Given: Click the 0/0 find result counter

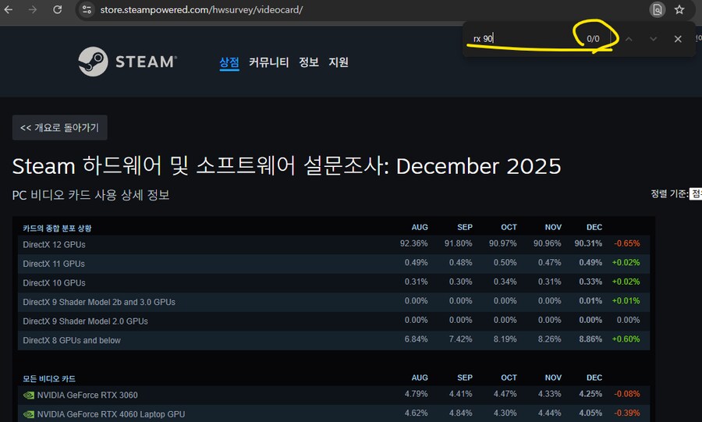Looking at the screenshot, I should (x=594, y=39).
